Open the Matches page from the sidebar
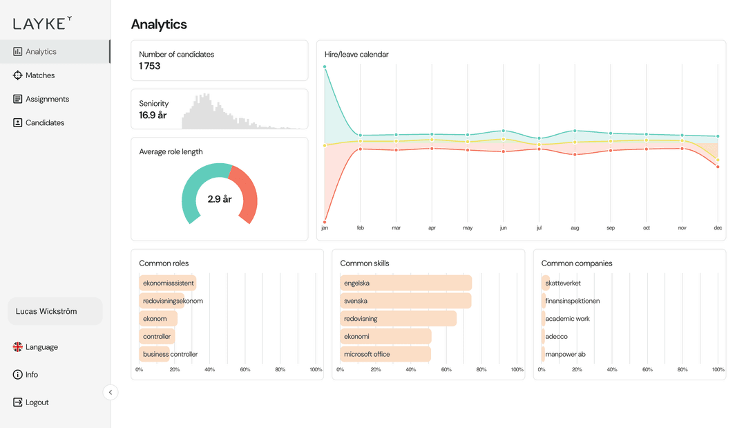The image size is (746, 428). (x=40, y=75)
